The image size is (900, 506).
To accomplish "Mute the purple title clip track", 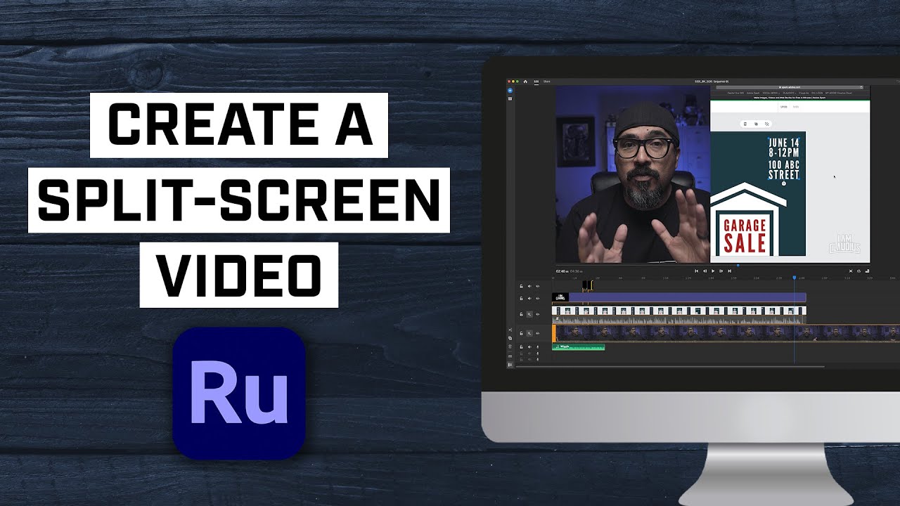I will (529, 299).
